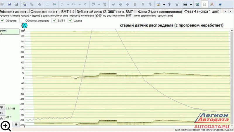Viewport: 234px width, 132px height.
Task: Click horizontal zoom-in plus button at bottom
Action: point(16,124)
